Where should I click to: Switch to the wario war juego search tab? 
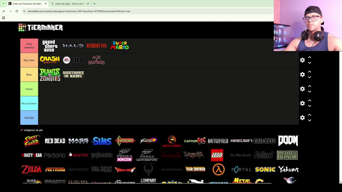pyautogui.click(x=70, y=4)
